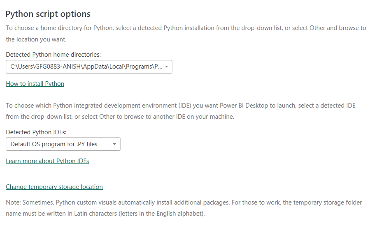The width and height of the screenshot is (384, 237).
Task: Click the line starting 'To choose which Python integrated'
Action: point(180,106)
